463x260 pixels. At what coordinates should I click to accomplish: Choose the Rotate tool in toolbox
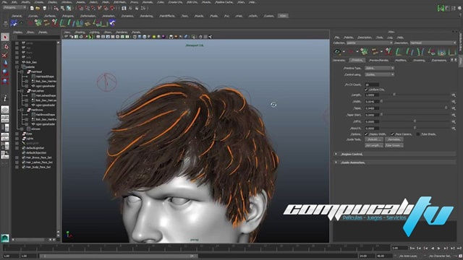click(5, 72)
